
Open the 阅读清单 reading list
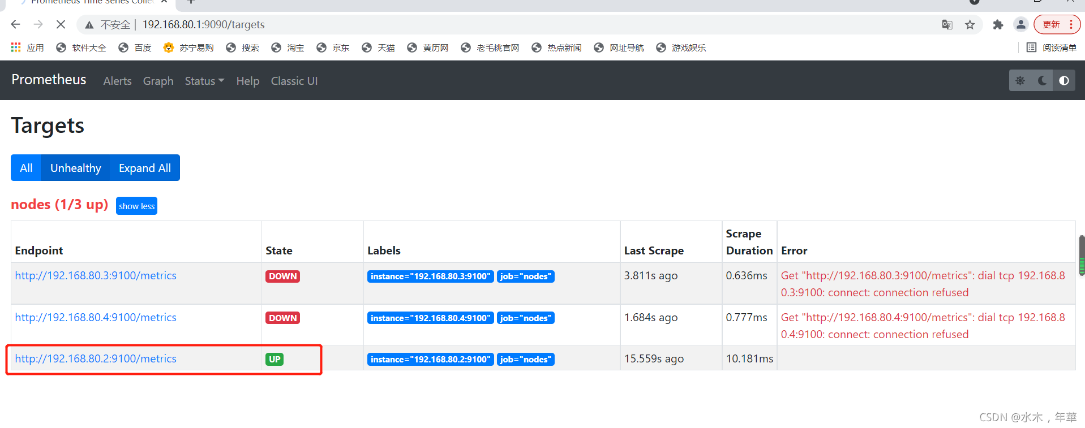pyautogui.click(x=1052, y=47)
